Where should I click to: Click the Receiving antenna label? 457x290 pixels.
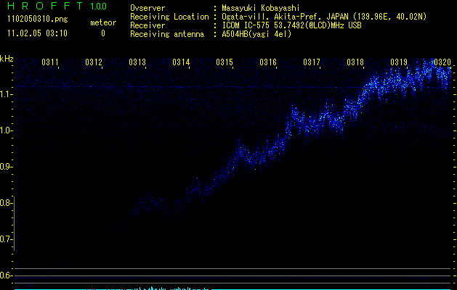click(167, 34)
